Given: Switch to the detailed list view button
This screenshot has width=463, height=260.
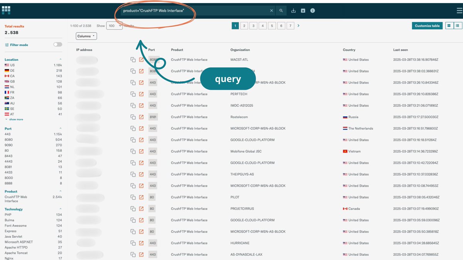Looking at the screenshot, I should [x=458, y=26].
